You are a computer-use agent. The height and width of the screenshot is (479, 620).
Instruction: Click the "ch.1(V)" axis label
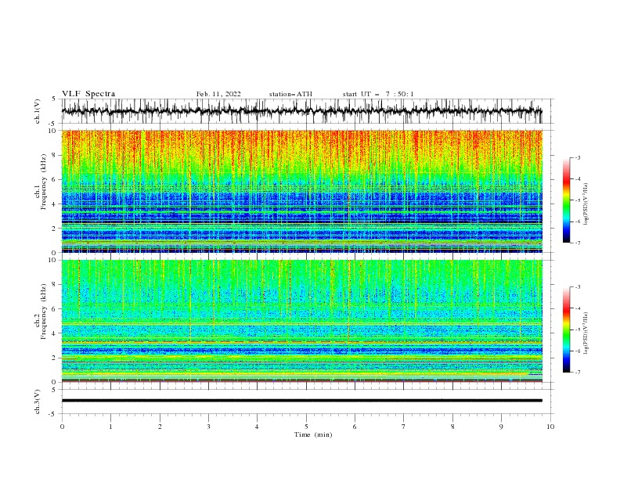pyautogui.click(x=38, y=111)
